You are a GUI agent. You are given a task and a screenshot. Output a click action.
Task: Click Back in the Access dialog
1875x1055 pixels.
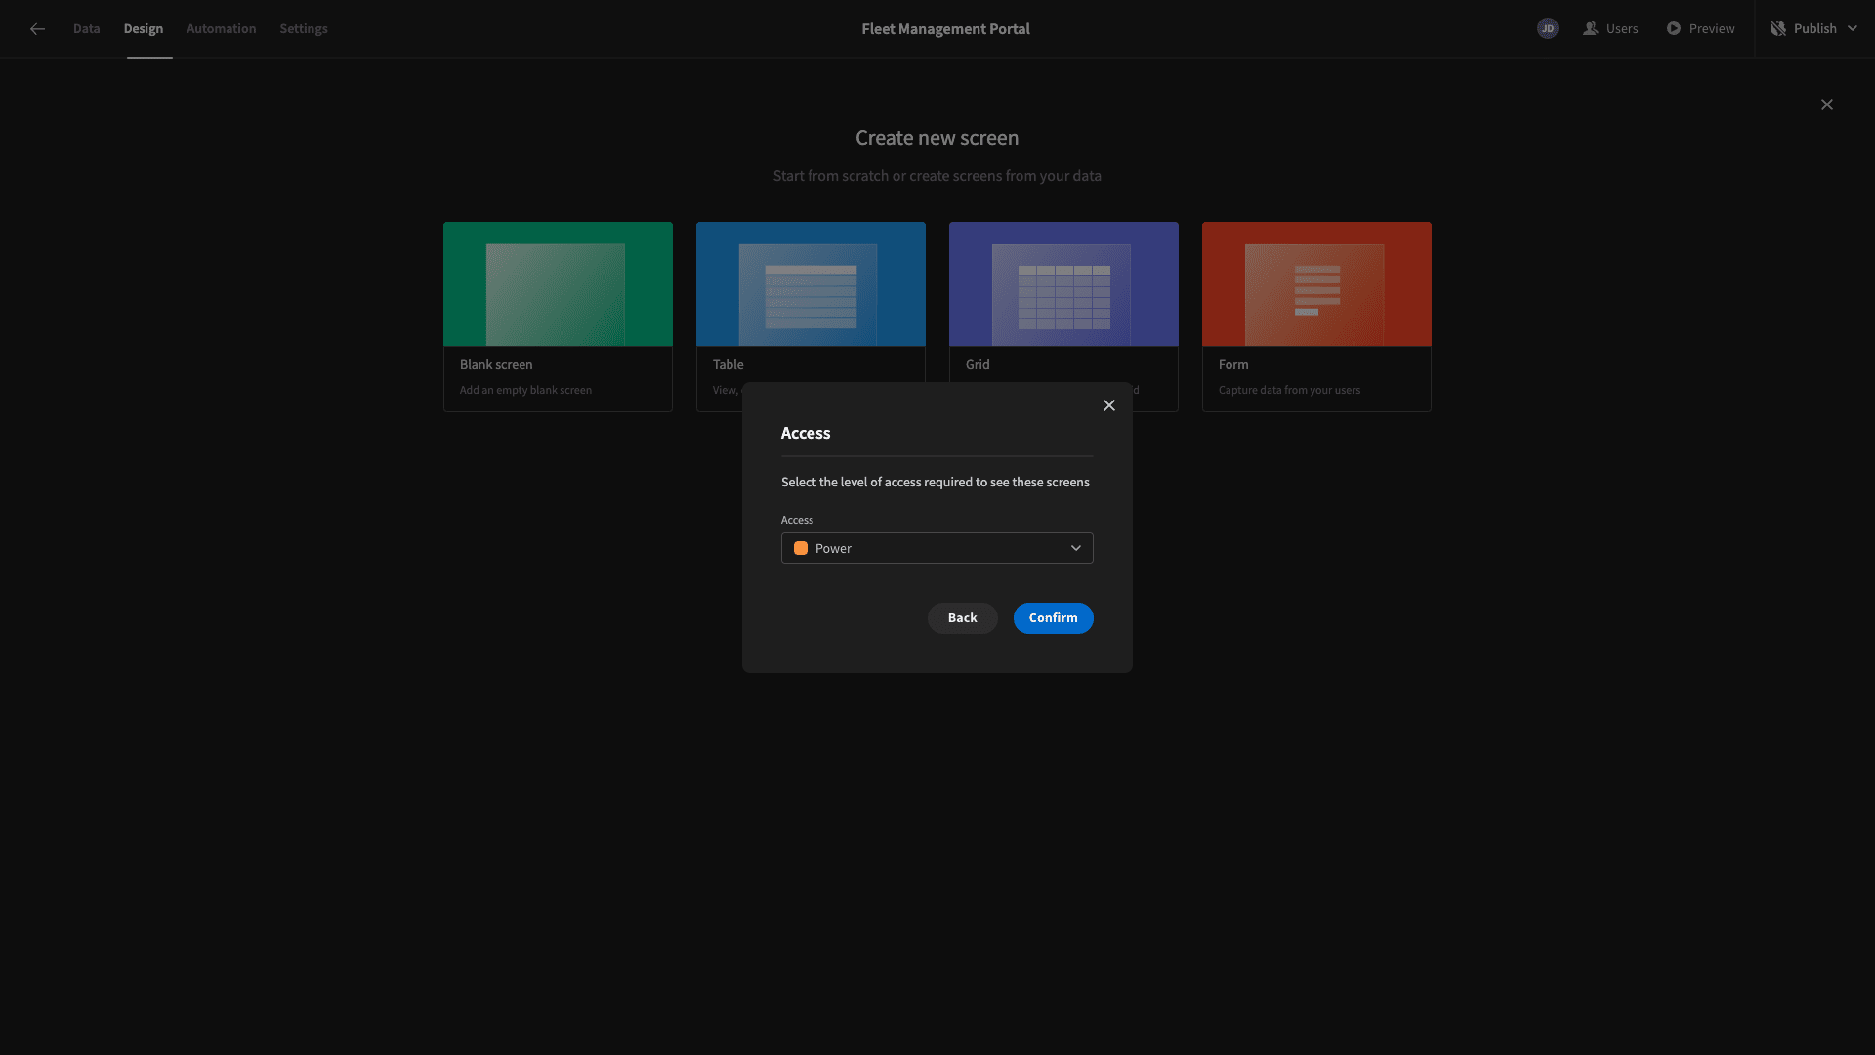[x=962, y=618]
